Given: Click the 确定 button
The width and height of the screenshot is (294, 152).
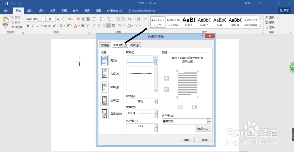Looking at the screenshot, I should click(187, 140).
